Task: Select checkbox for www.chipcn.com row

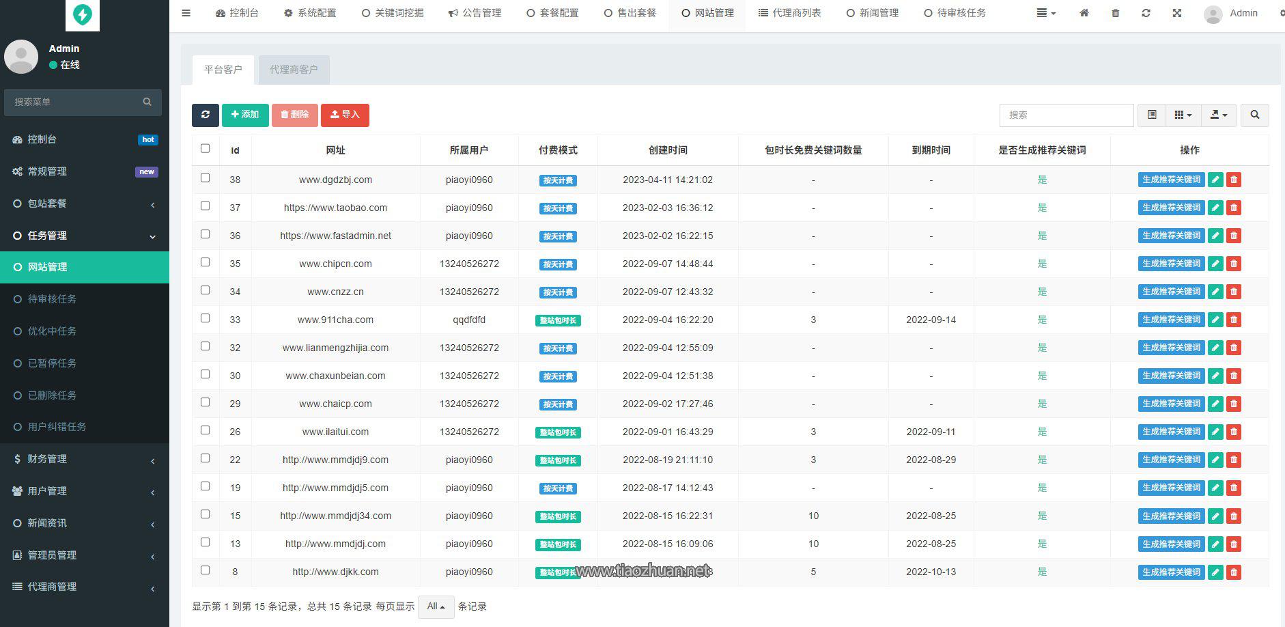Action: [x=206, y=262]
